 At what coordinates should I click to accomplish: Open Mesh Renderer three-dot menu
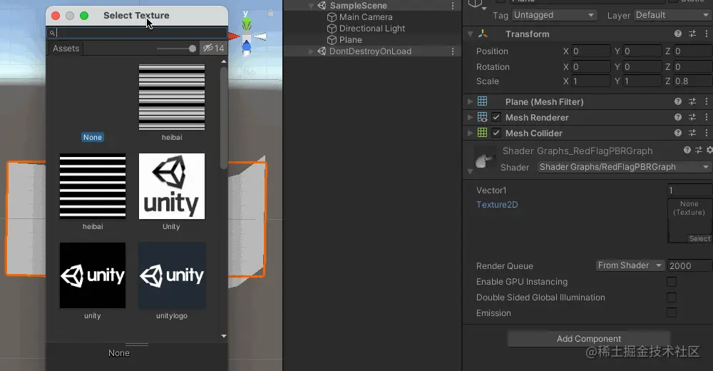(x=706, y=118)
